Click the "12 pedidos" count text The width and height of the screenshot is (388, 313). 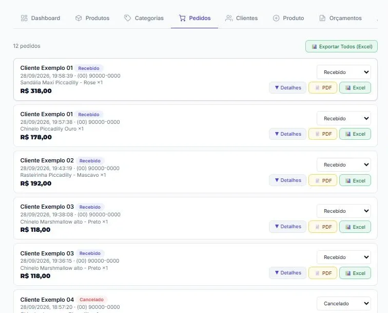27,46
